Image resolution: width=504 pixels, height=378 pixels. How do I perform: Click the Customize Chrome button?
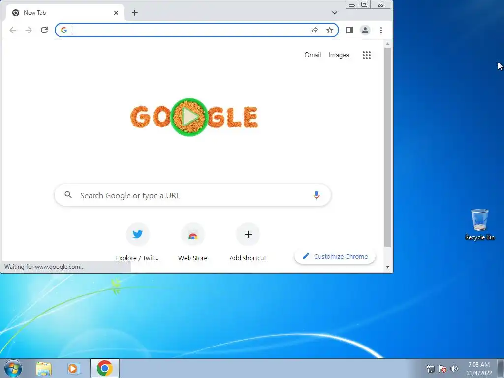335,256
